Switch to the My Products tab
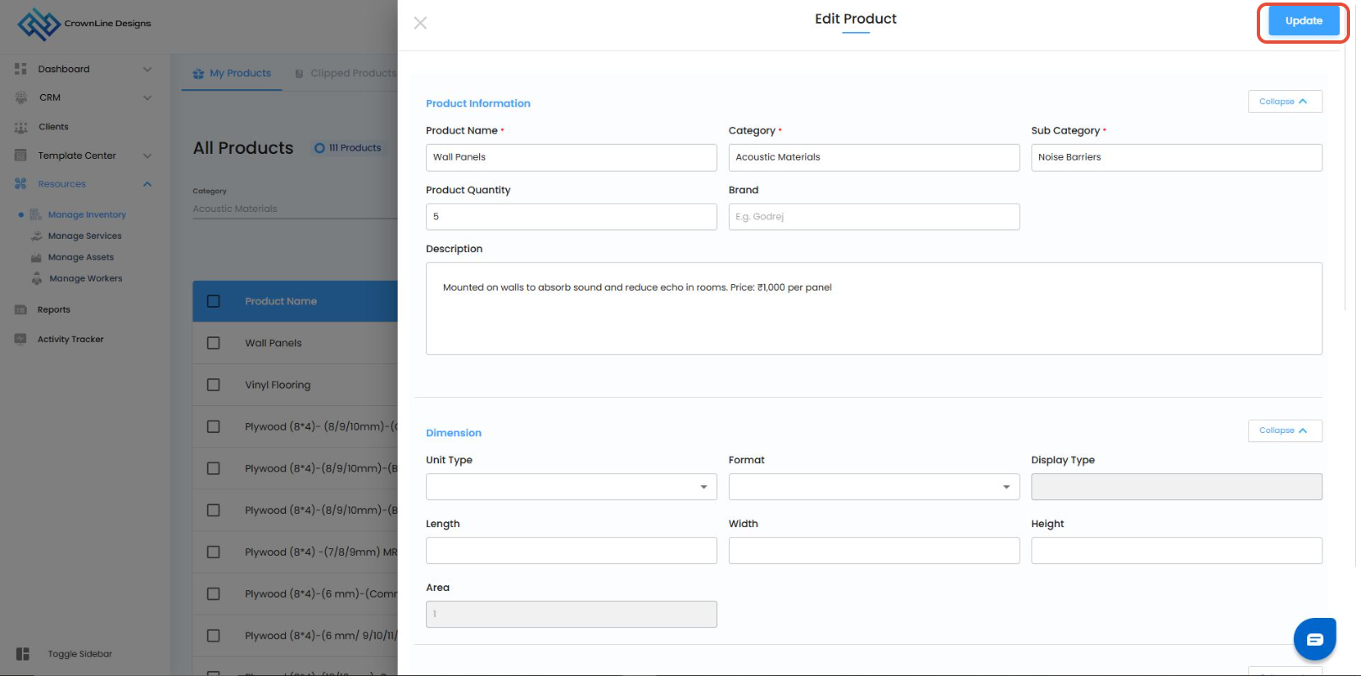 click(233, 73)
